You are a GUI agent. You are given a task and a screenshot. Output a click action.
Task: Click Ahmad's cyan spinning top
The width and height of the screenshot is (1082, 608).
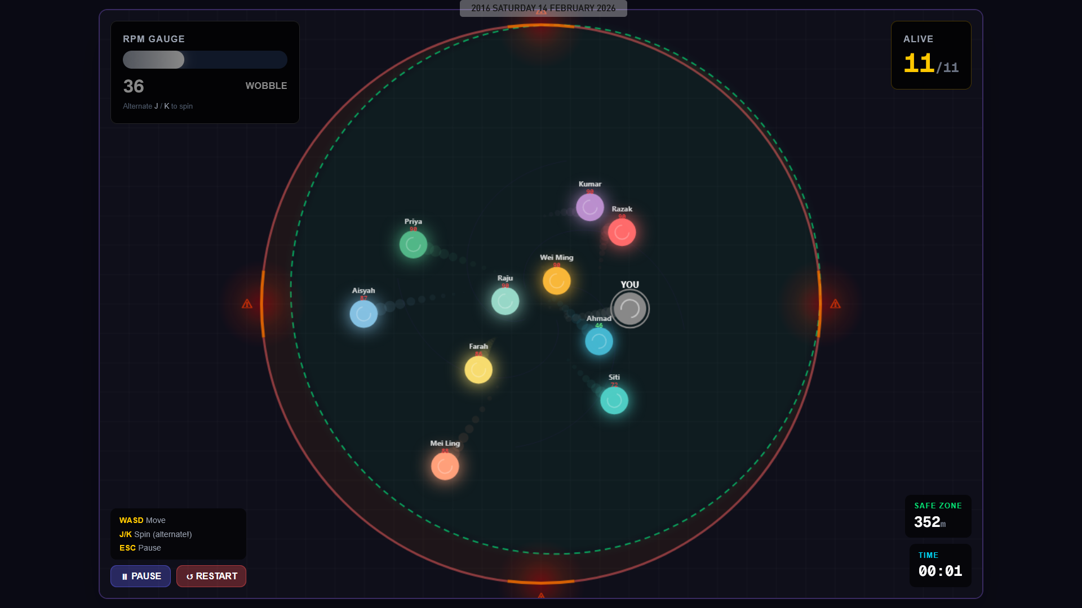click(598, 341)
